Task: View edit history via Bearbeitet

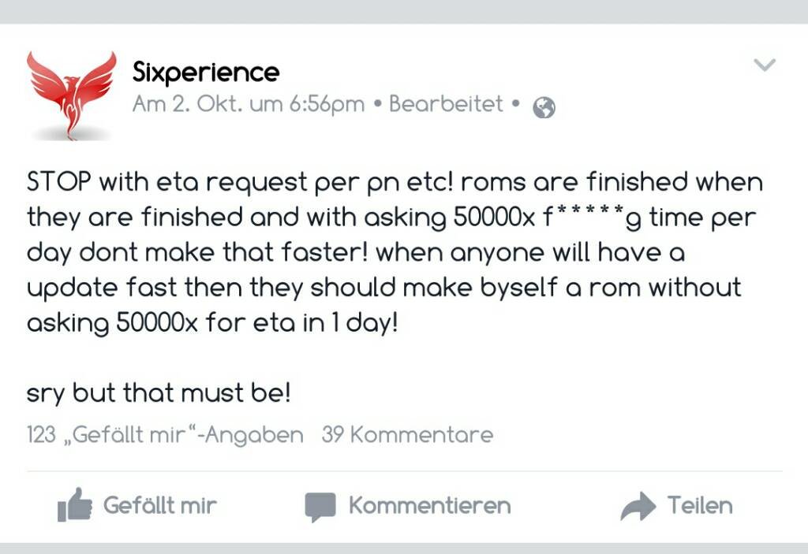Action: 446,104
